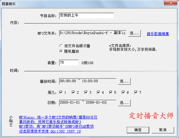Browse for the MP3 folder with 选... button

[x=134, y=33]
